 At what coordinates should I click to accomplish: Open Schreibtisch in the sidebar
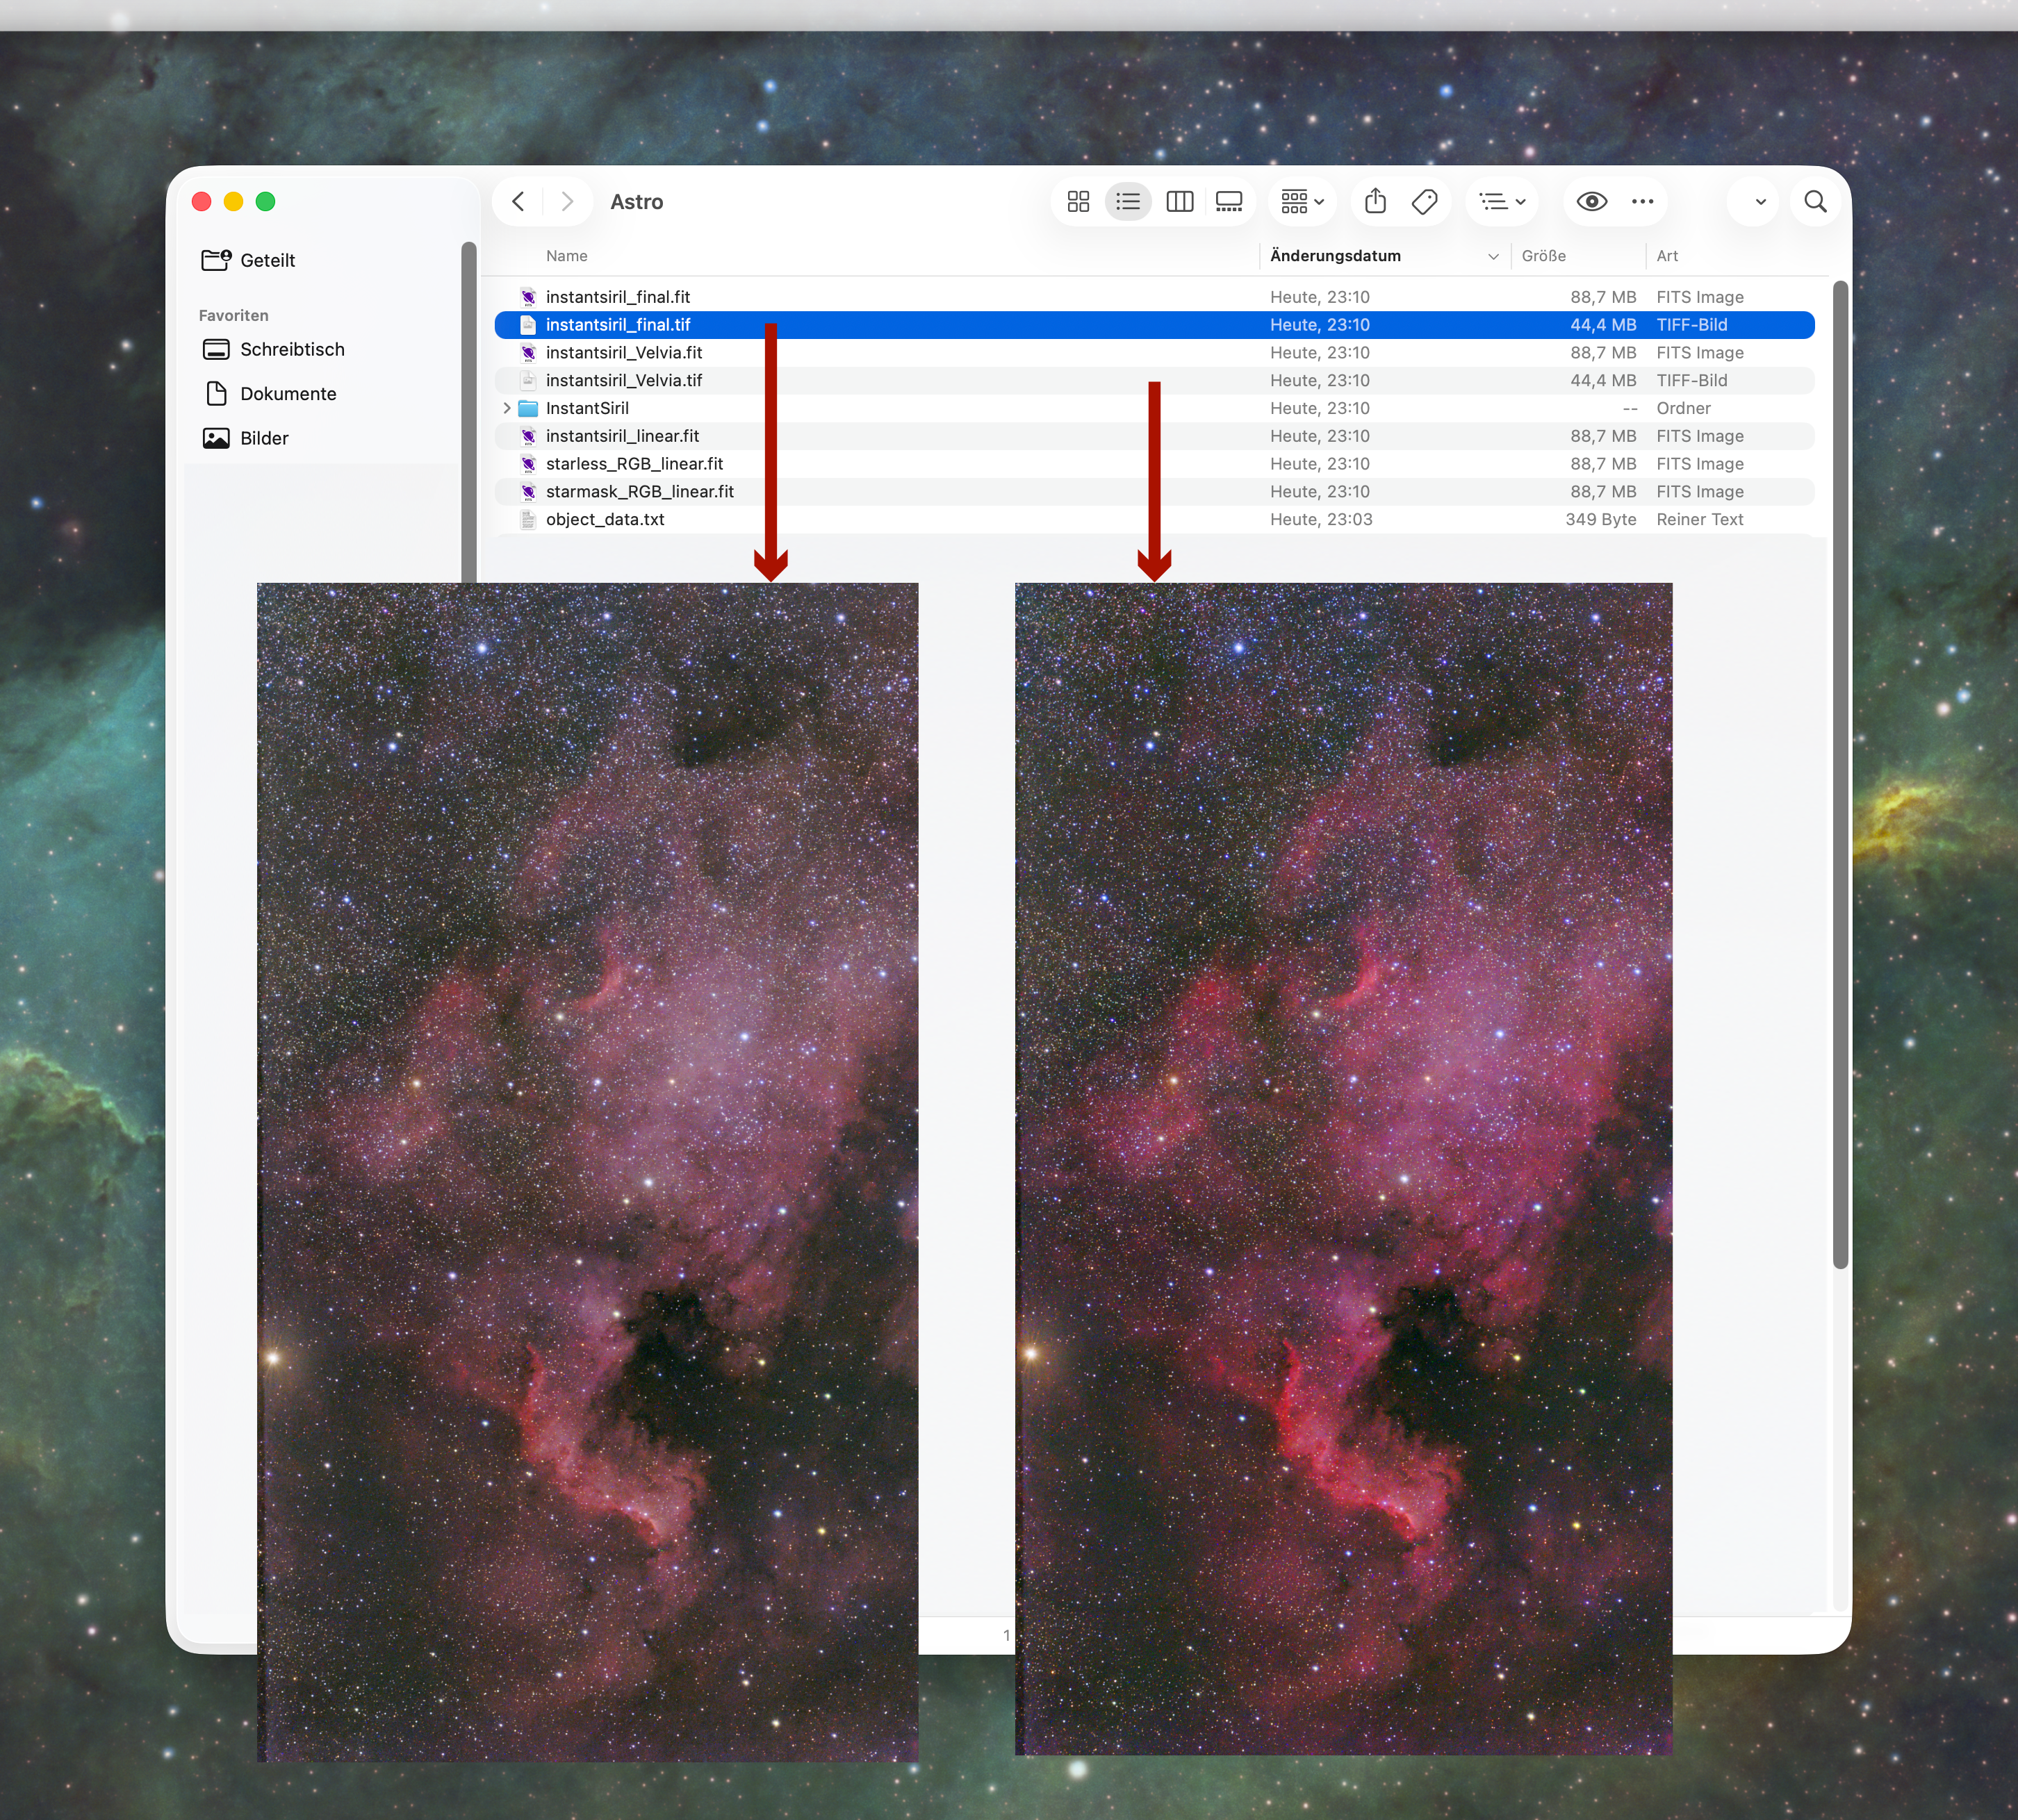pos(273,349)
